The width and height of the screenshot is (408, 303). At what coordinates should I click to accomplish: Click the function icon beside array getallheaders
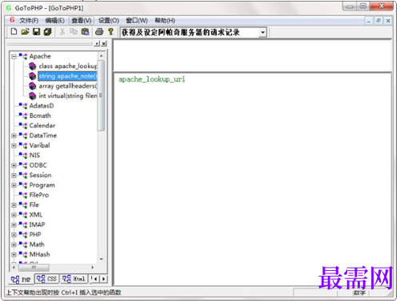click(x=33, y=86)
